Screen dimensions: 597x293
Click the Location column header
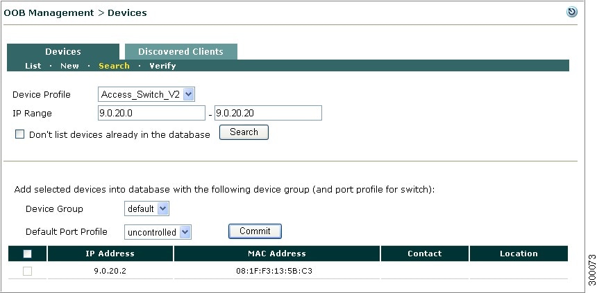pos(519,254)
